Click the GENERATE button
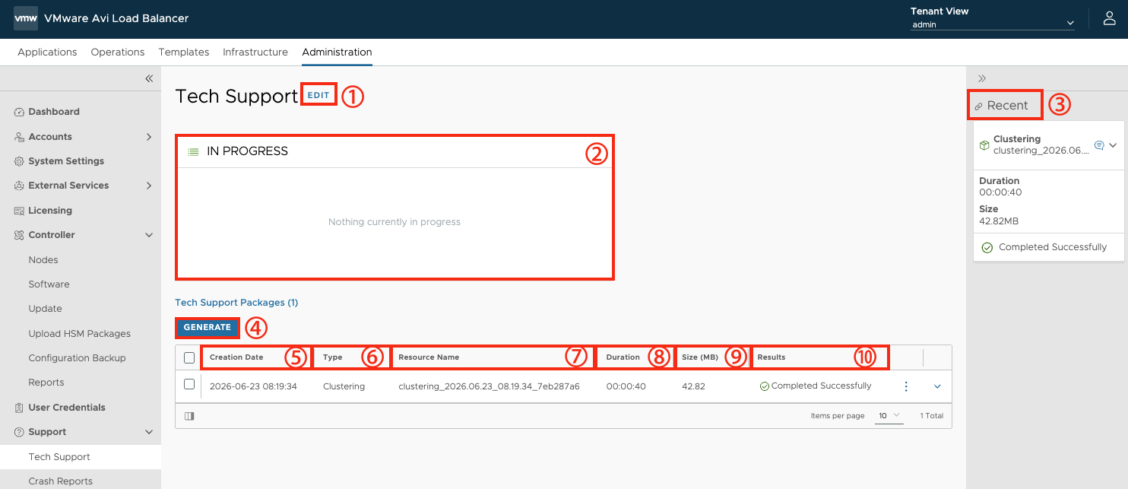 click(x=208, y=328)
